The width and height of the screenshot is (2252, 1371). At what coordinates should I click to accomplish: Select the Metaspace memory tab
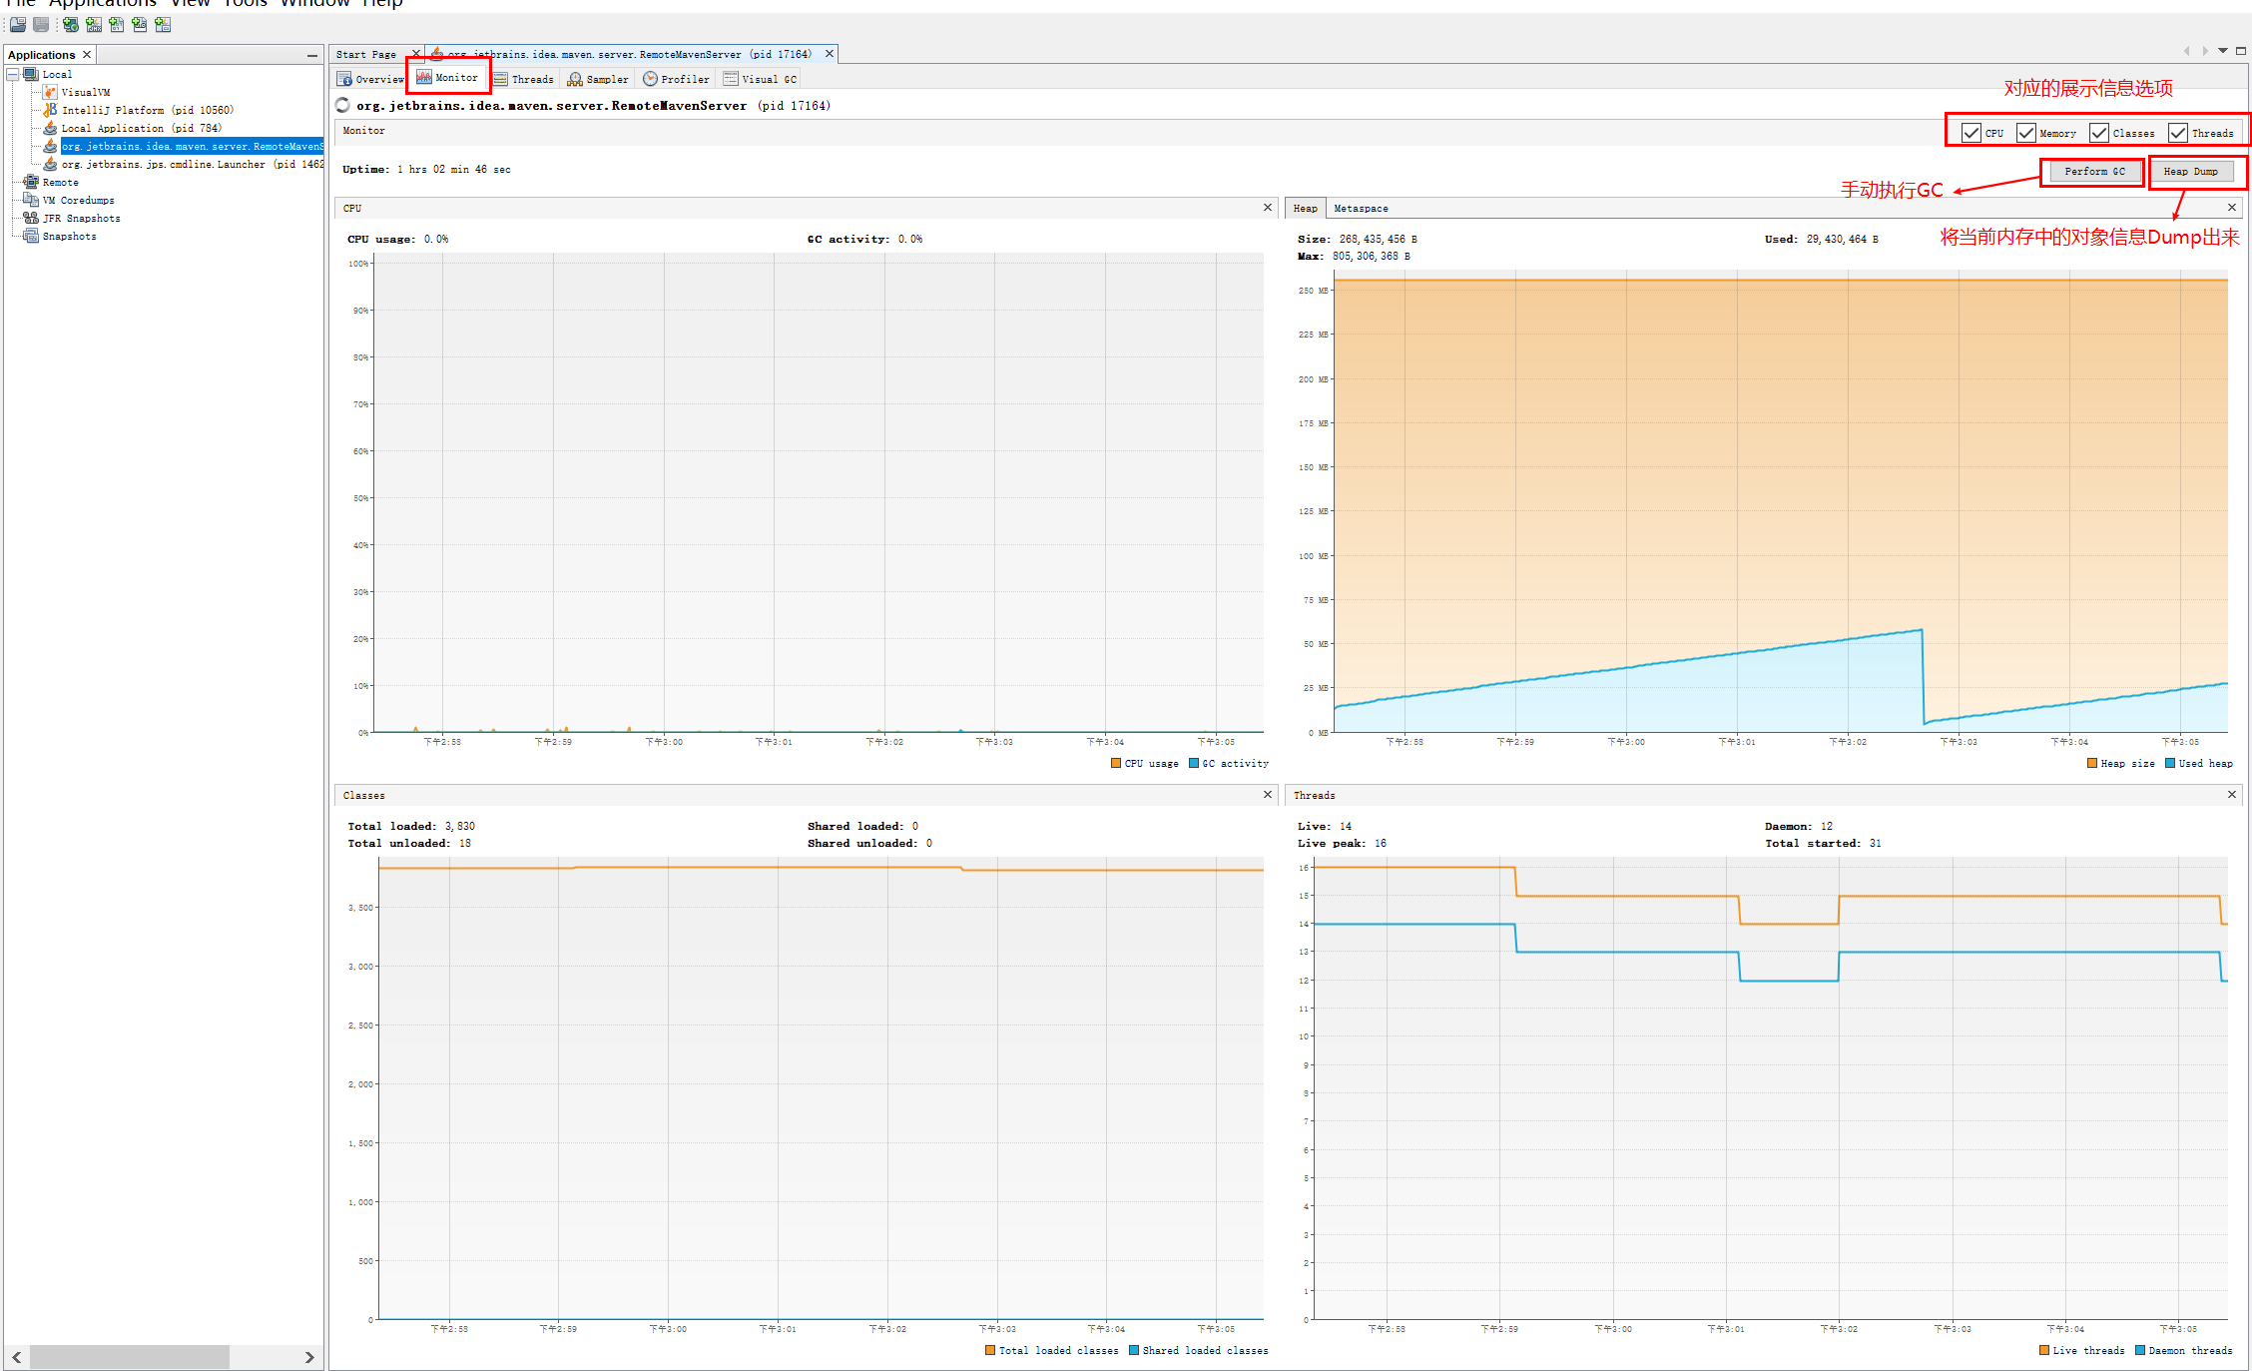tap(1361, 208)
